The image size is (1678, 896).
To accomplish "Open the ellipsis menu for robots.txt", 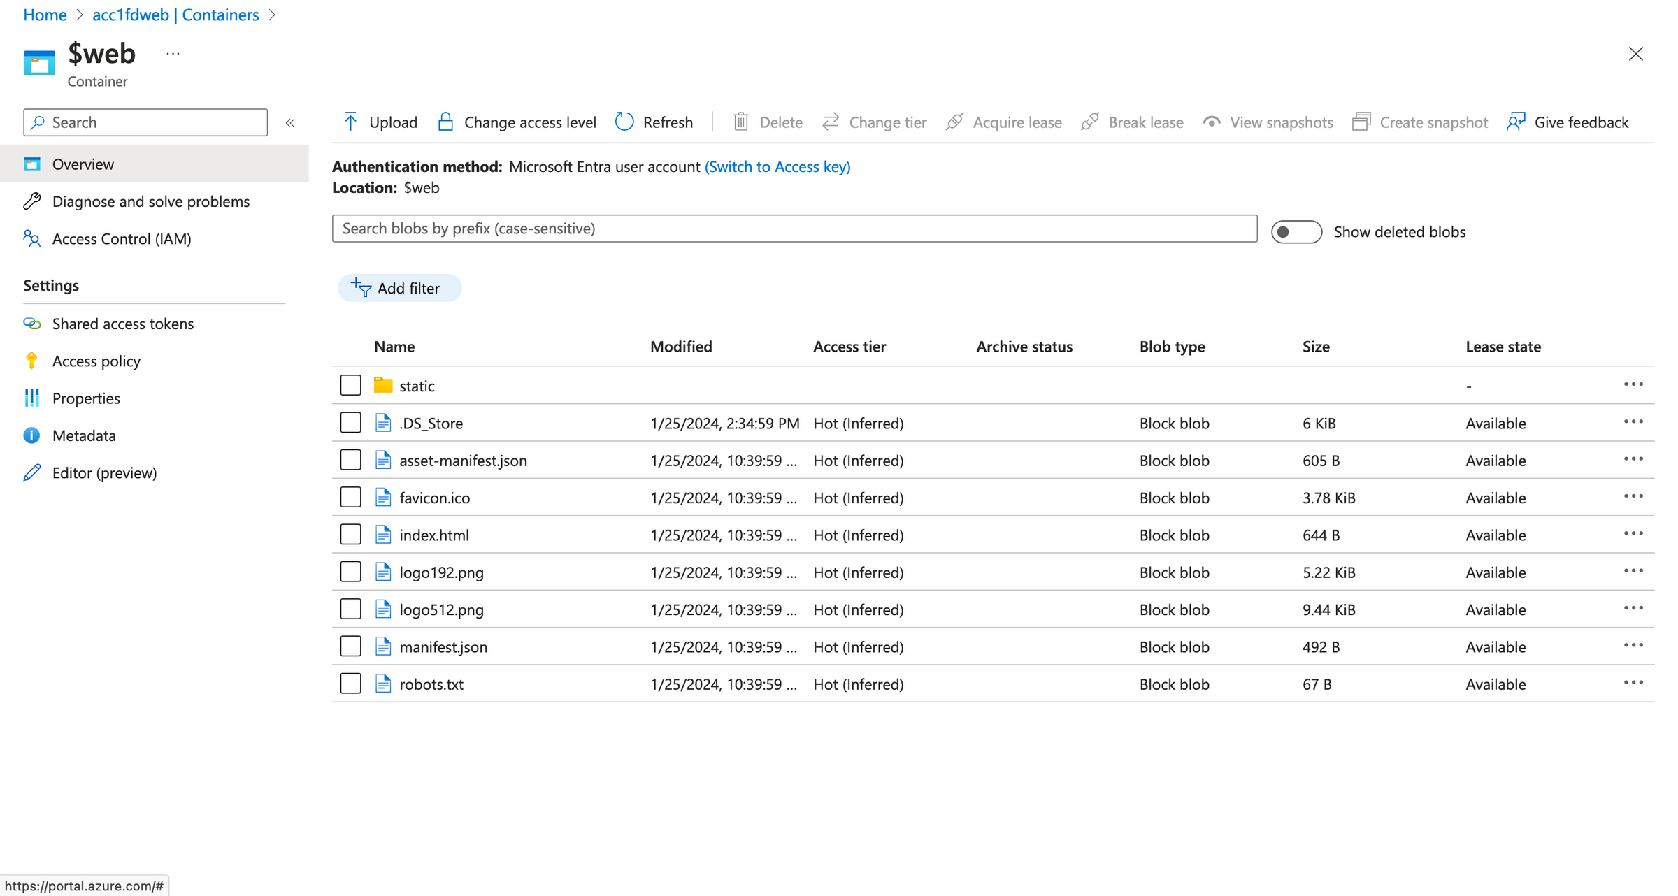I will tap(1634, 682).
